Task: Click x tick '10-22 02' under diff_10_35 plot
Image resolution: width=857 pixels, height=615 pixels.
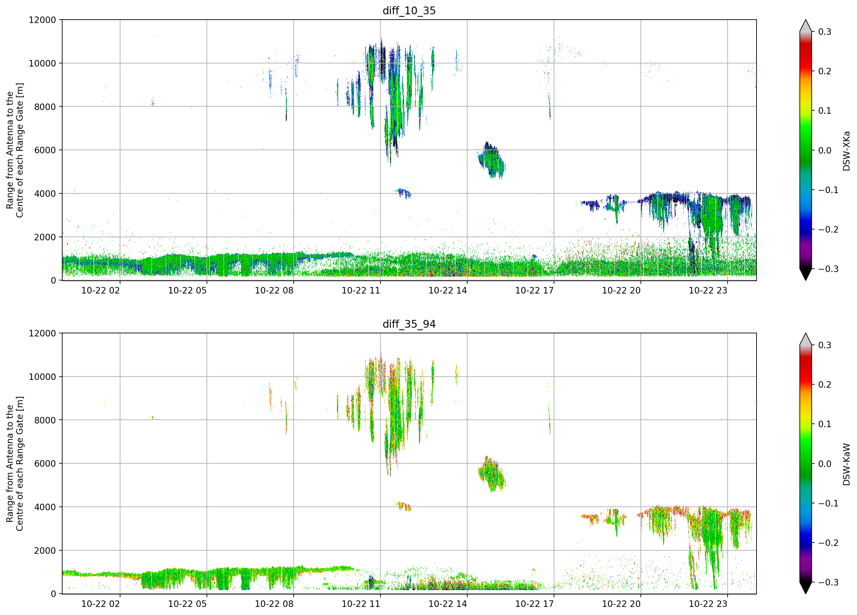Action: [x=100, y=290]
